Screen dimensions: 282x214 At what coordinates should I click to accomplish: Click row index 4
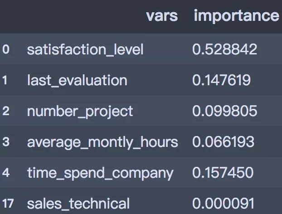(x=6, y=173)
